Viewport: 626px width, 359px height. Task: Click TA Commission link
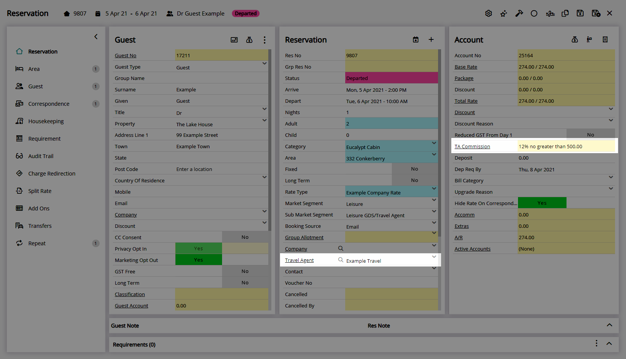(472, 146)
